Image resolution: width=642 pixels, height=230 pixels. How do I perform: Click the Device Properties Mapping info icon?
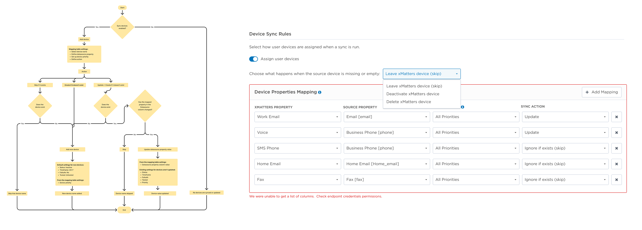point(320,92)
